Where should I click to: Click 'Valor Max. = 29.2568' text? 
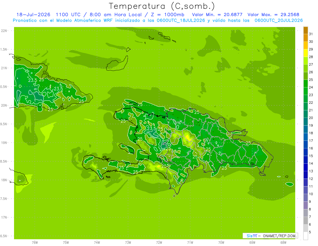[x=273, y=15]
